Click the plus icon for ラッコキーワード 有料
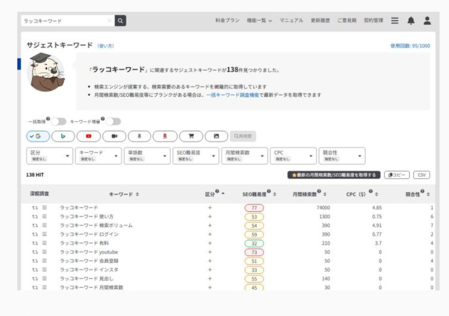 coord(210,243)
